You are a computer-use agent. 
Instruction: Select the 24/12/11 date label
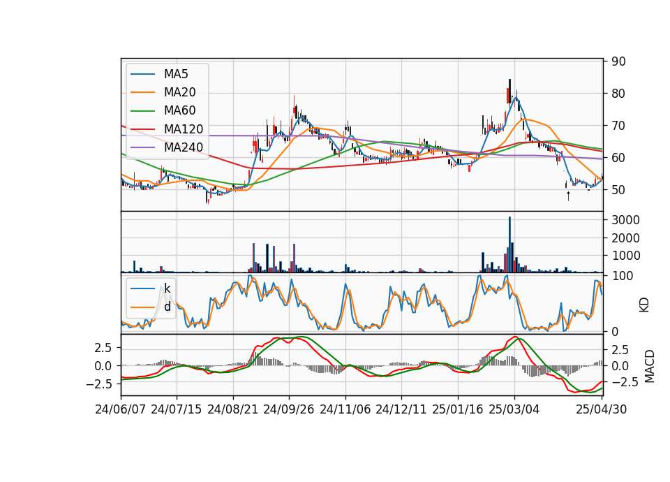pos(401,409)
